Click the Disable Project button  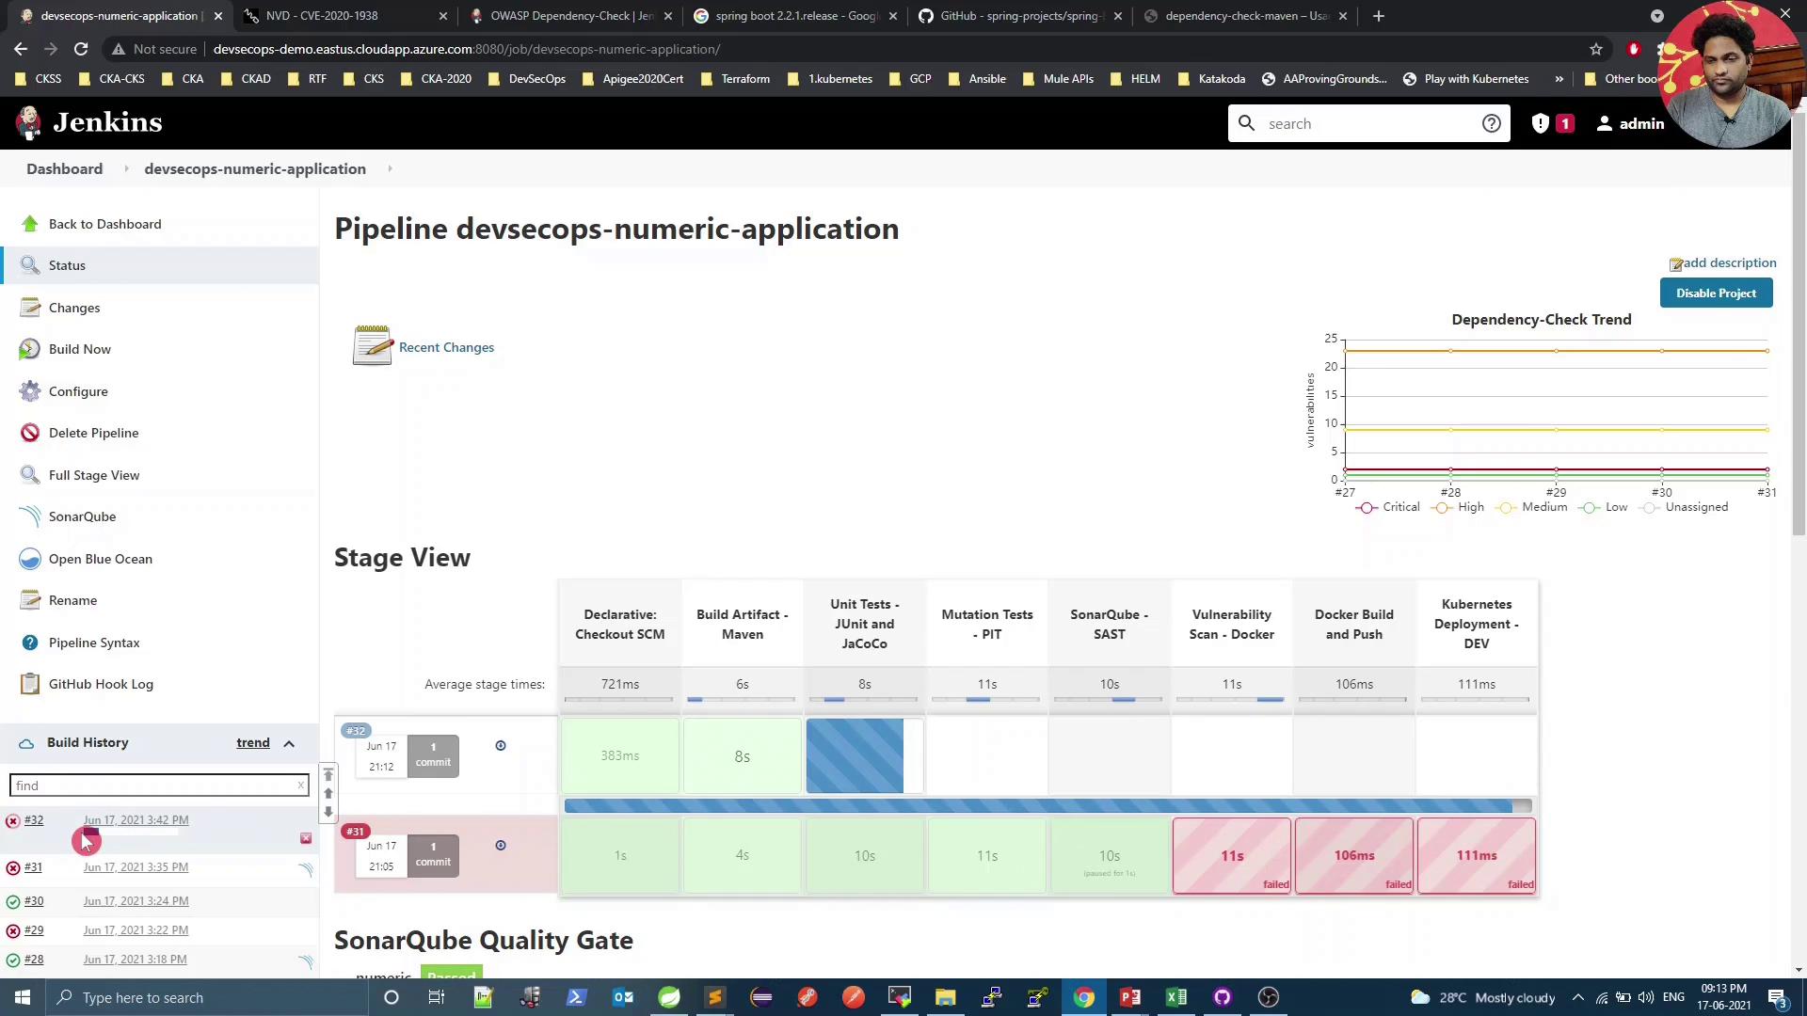(x=1716, y=294)
